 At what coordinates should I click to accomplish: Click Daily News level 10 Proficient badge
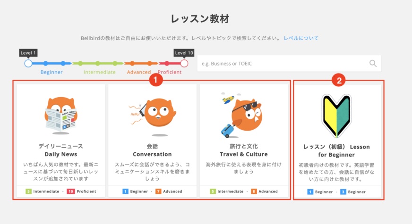coord(81,191)
